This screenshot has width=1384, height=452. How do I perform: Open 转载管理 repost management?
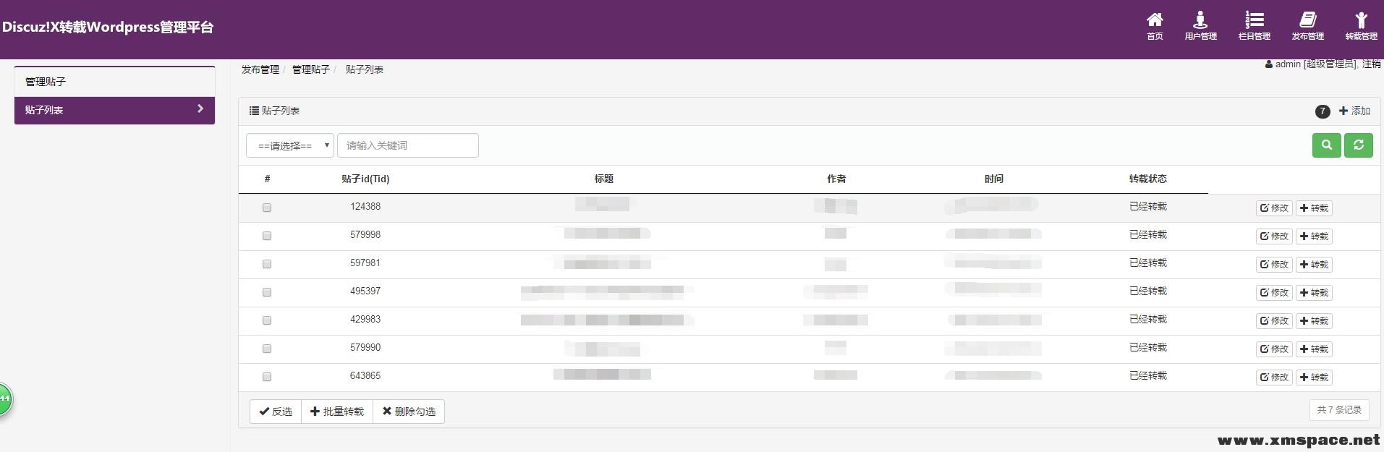(x=1361, y=27)
